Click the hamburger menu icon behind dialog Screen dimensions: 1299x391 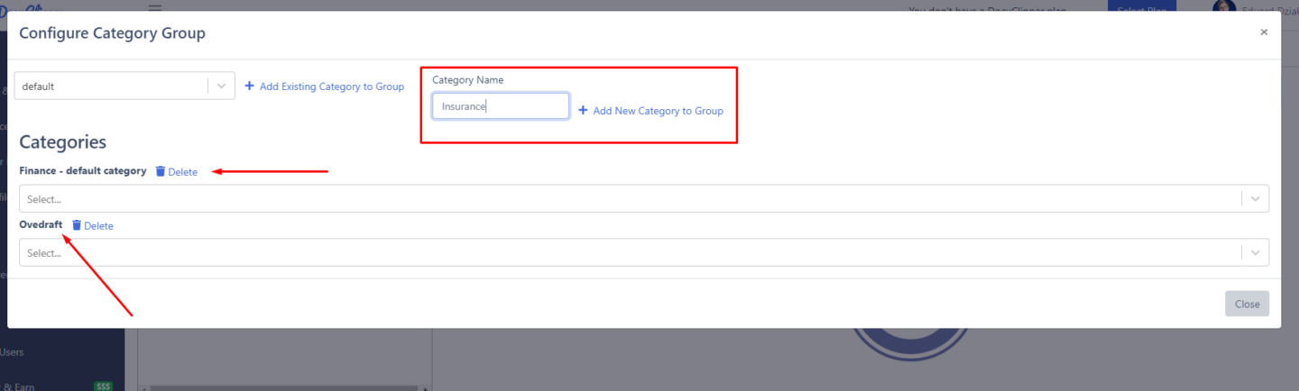(x=155, y=6)
